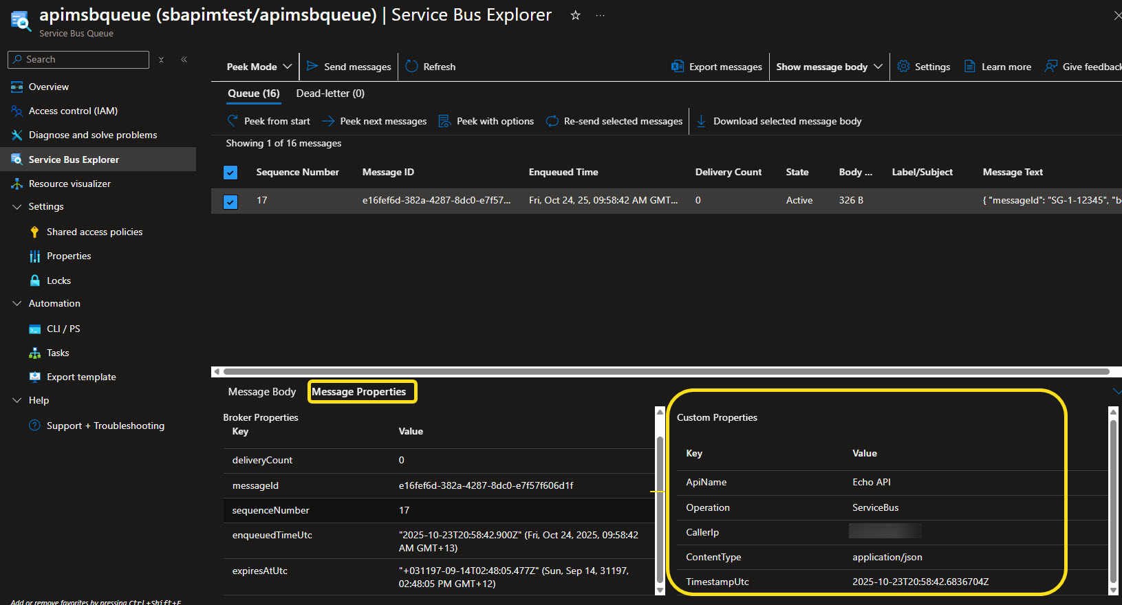Switch to the Dead-letter (0) tab
The image size is (1122, 605).
pos(330,93)
